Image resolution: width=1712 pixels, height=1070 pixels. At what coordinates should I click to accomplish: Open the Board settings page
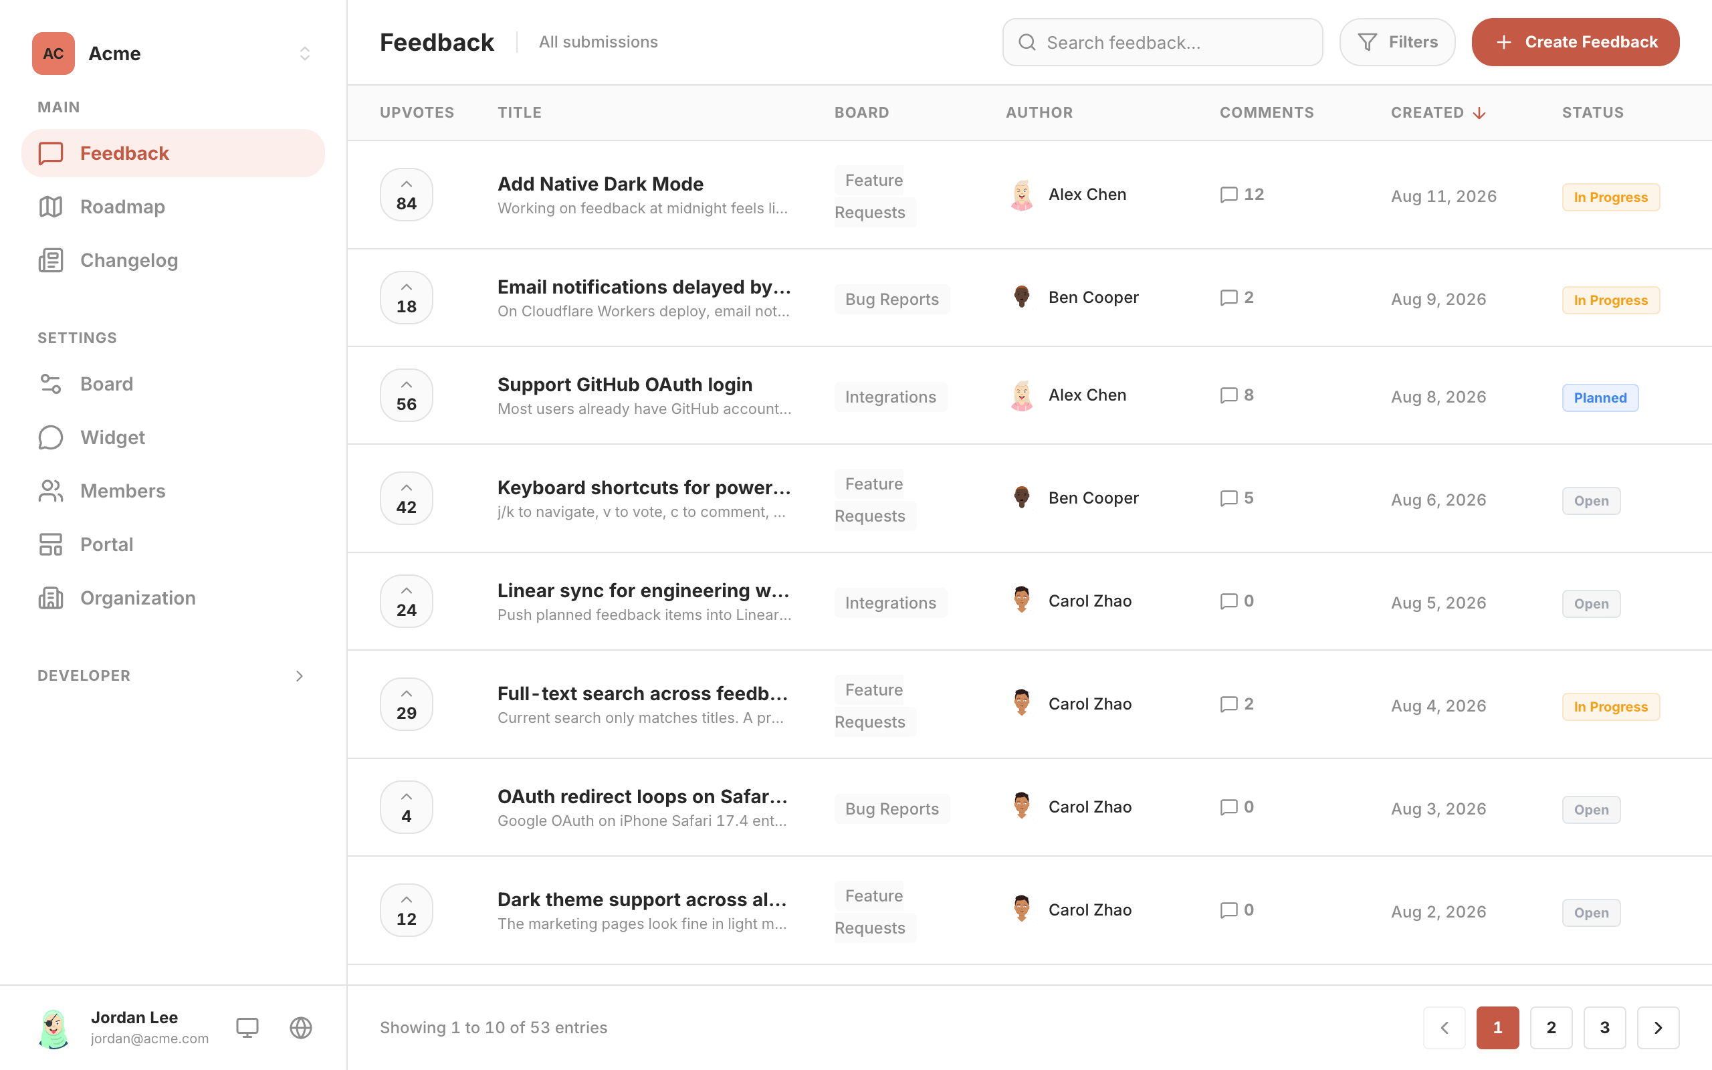pyautogui.click(x=173, y=384)
